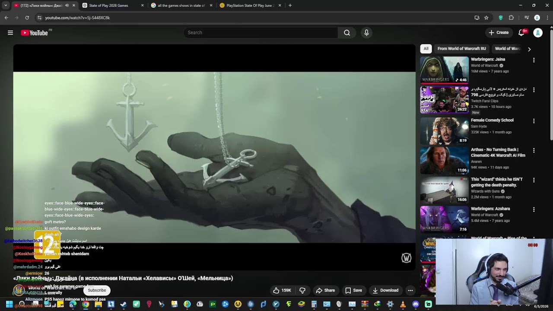This screenshot has width=553, height=311.
Task: Go to the YouTube home logo
Action: (34, 33)
